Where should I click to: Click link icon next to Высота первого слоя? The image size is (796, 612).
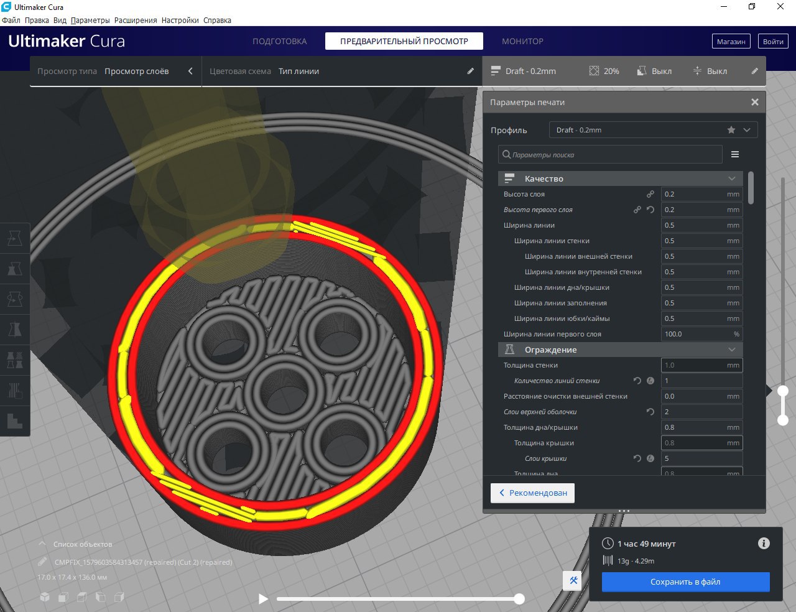pos(637,210)
